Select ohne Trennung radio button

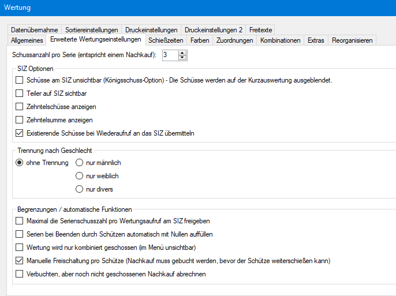click(20, 163)
